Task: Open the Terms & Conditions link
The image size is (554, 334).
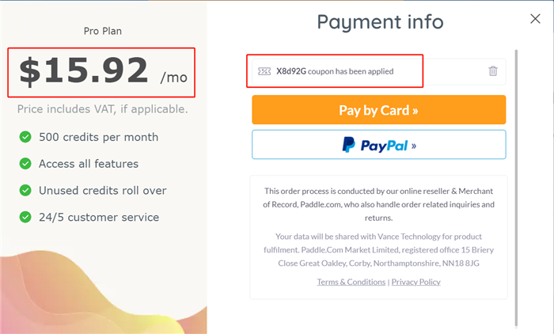Action: coord(351,282)
